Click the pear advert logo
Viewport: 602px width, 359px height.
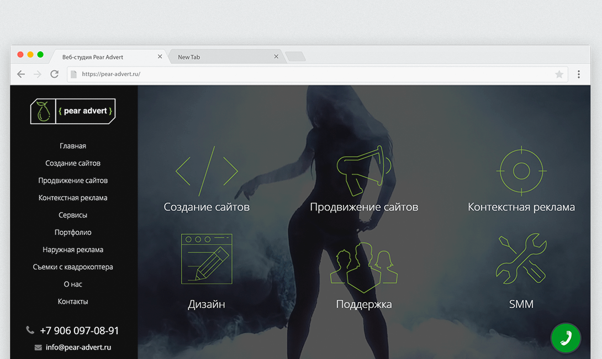tap(73, 112)
